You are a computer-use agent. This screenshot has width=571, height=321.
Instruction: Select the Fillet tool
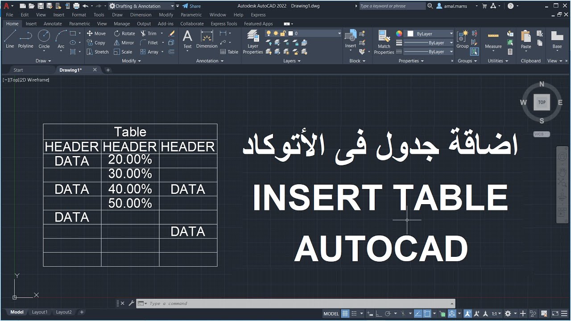149,43
